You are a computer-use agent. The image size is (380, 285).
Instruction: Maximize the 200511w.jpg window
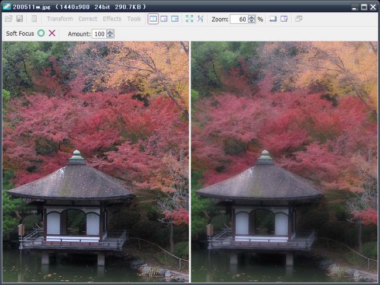click(364, 7)
